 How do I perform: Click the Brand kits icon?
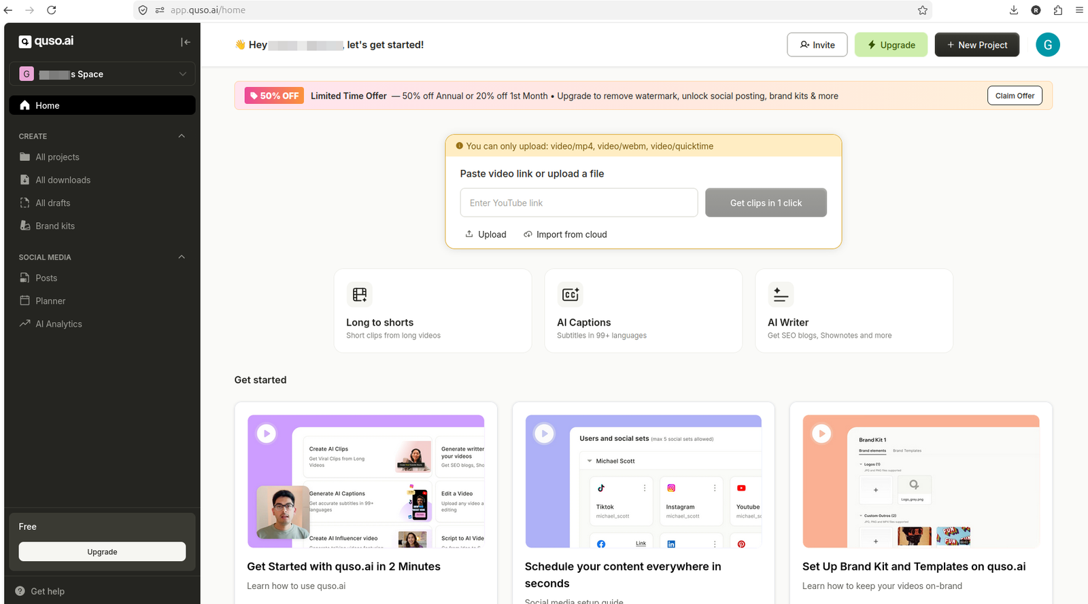(x=25, y=226)
